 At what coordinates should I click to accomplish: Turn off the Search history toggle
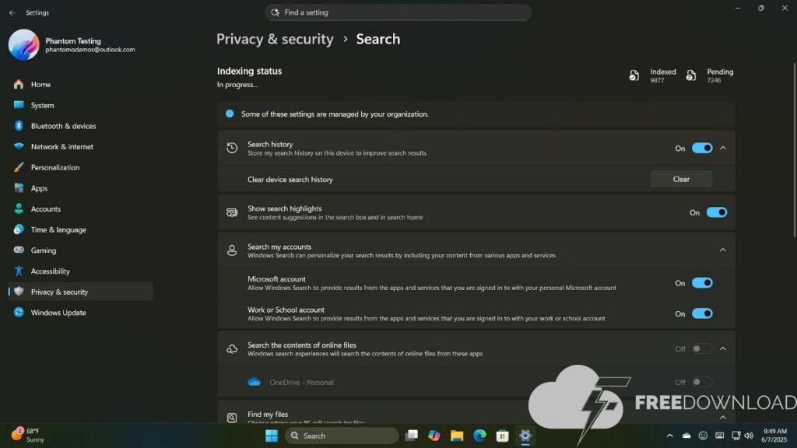702,148
